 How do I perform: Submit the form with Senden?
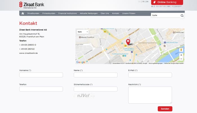pyautogui.click(x=165, y=109)
